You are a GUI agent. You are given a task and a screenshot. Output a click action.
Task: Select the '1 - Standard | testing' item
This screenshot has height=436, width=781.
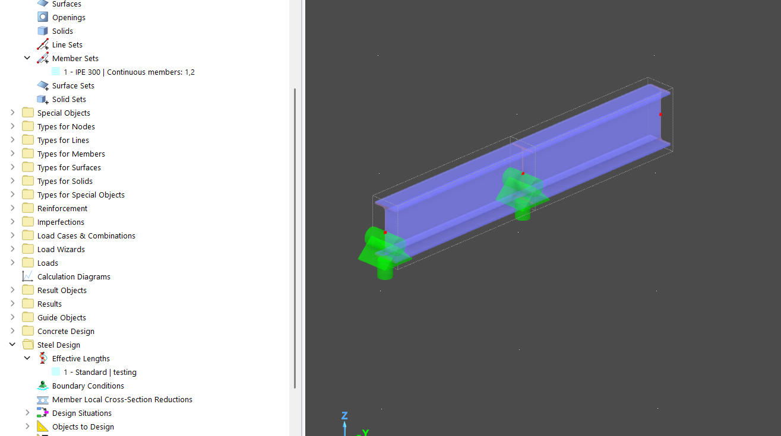click(x=100, y=372)
